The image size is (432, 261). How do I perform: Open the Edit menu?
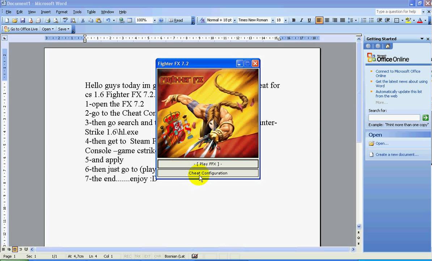click(20, 12)
